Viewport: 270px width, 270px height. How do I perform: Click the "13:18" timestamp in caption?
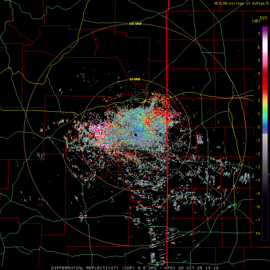(x=211, y=268)
